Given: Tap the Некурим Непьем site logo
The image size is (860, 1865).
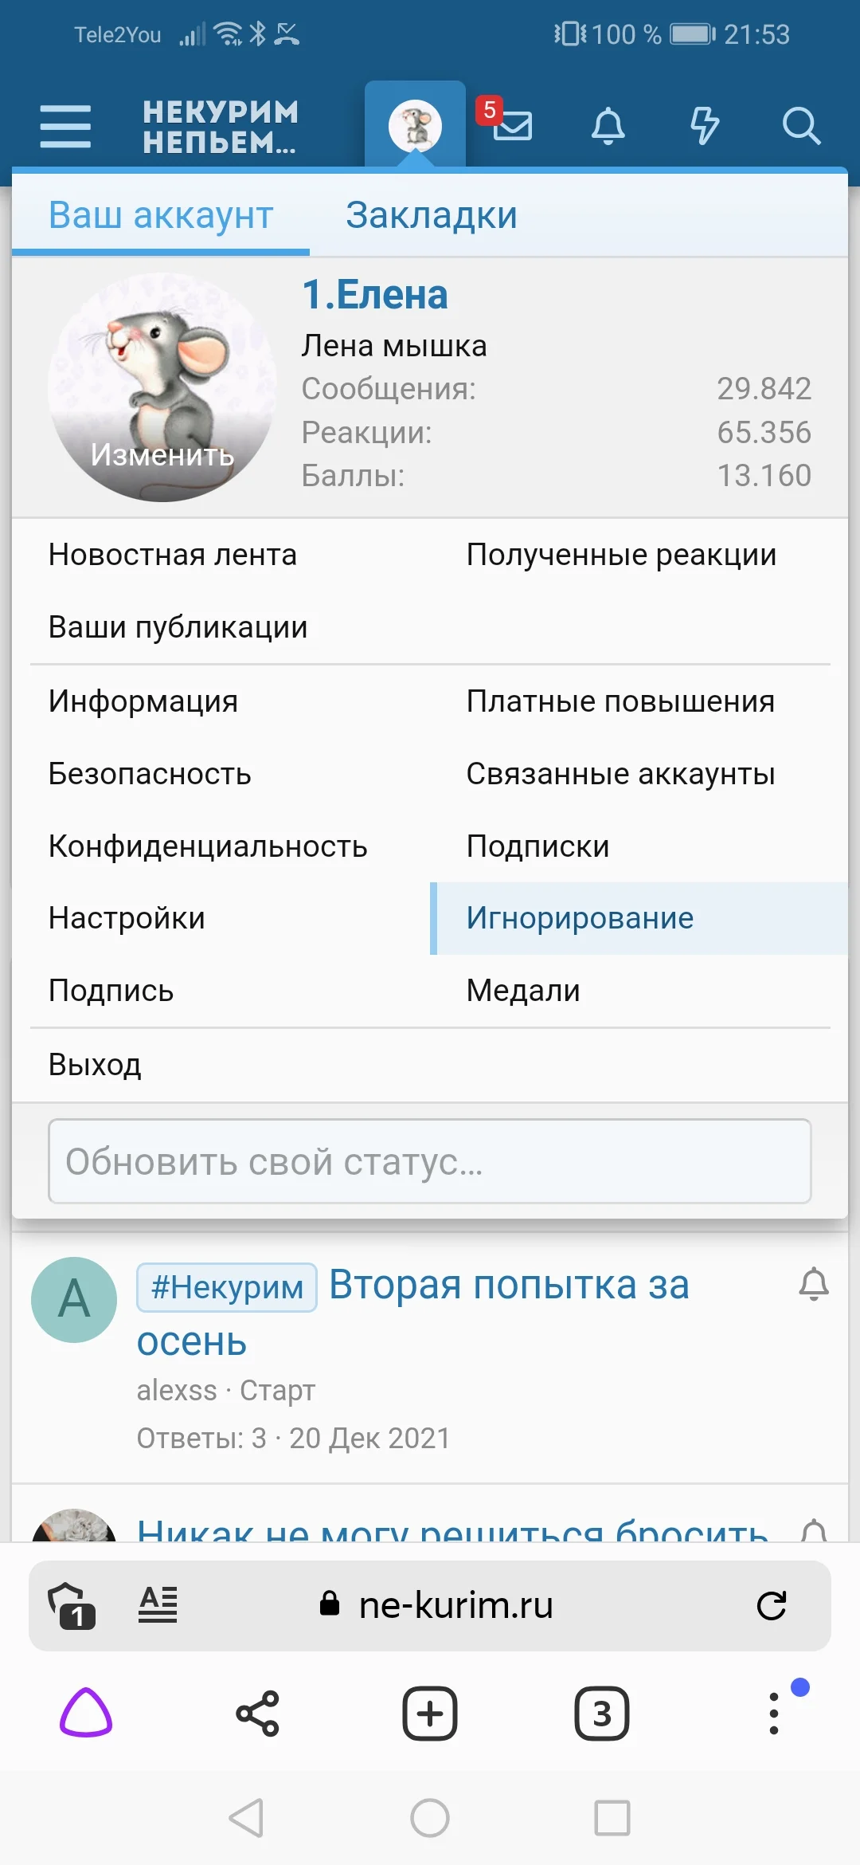Looking at the screenshot, I should [x=221, y=126].
